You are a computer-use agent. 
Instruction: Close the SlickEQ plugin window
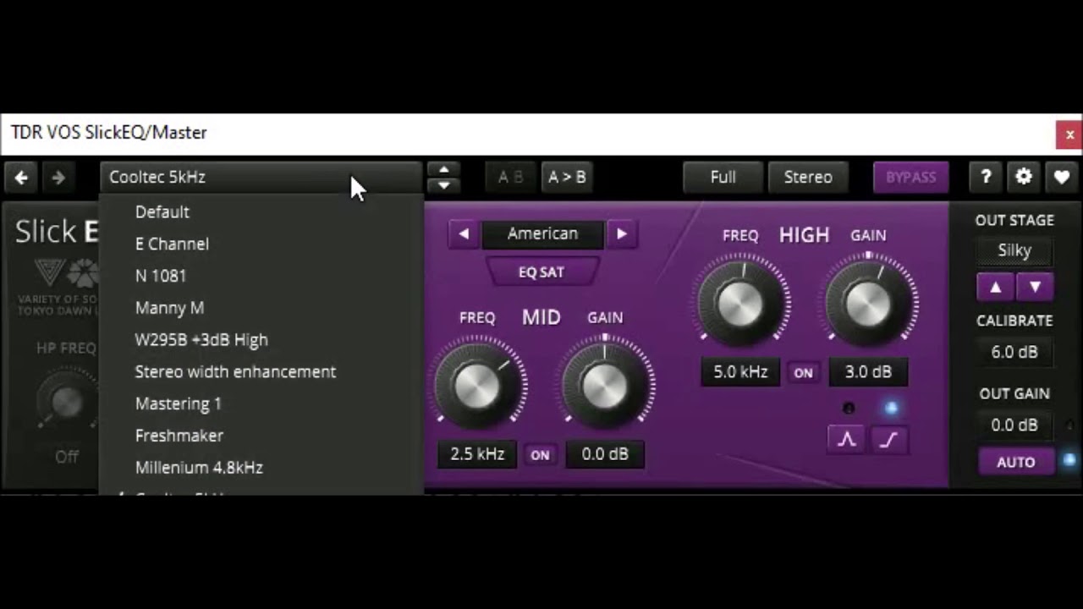point(1069,134)
